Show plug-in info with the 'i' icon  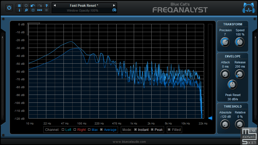click(19, 10)
